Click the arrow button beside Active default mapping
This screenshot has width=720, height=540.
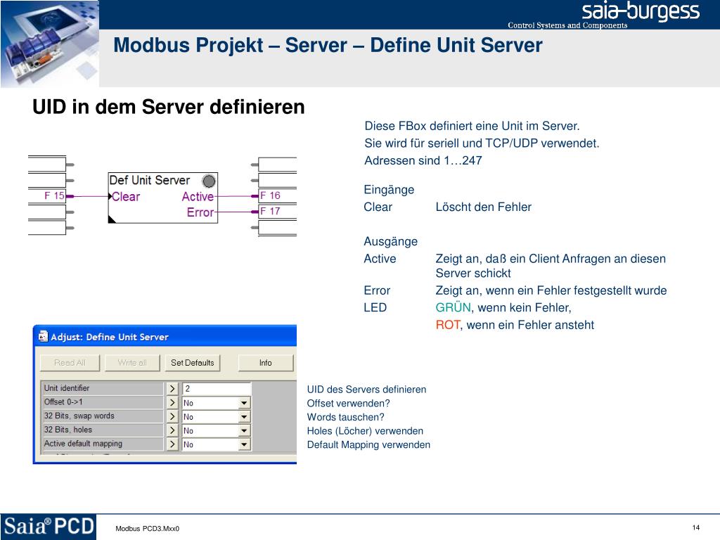point(172,444)
